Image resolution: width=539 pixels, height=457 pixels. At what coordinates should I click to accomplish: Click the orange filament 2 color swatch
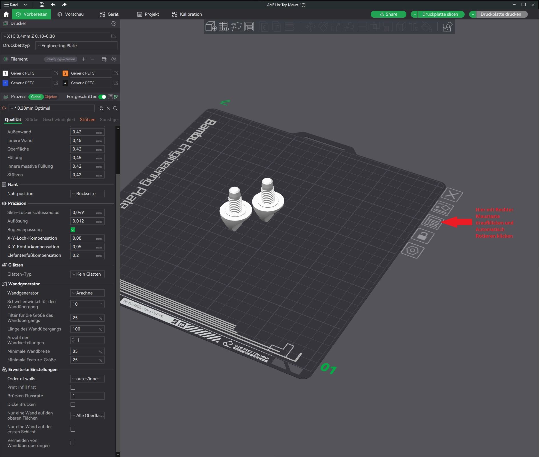click(65, 73)
